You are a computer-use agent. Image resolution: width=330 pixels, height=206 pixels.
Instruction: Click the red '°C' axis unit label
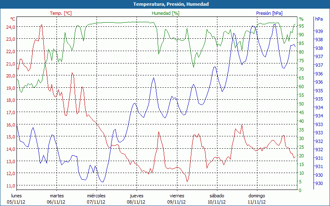click(13, 19)
